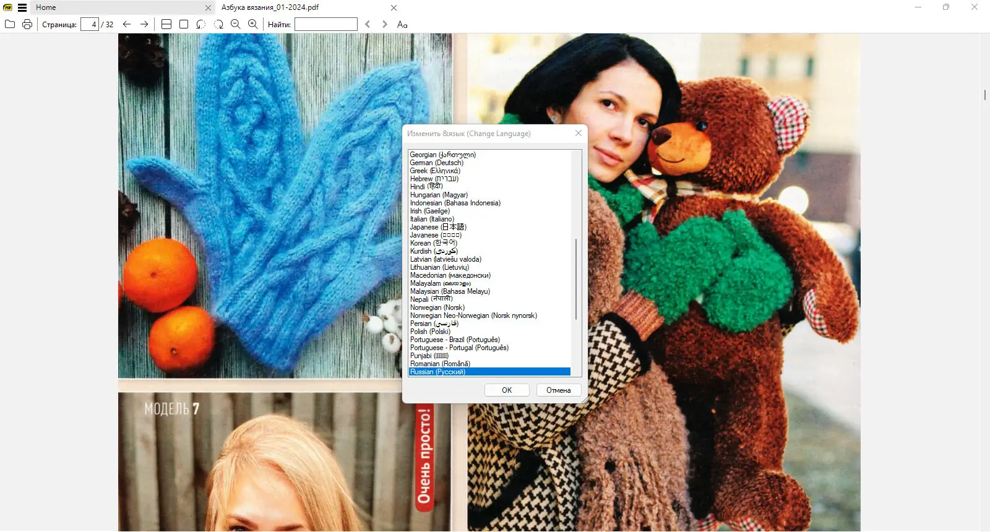Click the language list scrollbar thumb
This screenshot has height=532, width=990.
[x=576, y=279]
